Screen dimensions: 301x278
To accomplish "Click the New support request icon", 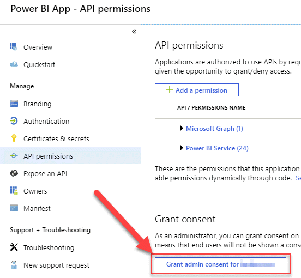I will [x=14, y=265].
